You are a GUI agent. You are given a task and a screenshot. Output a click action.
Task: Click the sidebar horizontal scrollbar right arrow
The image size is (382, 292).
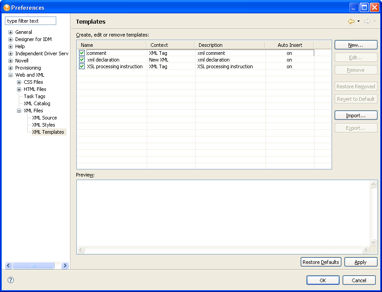click(65, 266)
